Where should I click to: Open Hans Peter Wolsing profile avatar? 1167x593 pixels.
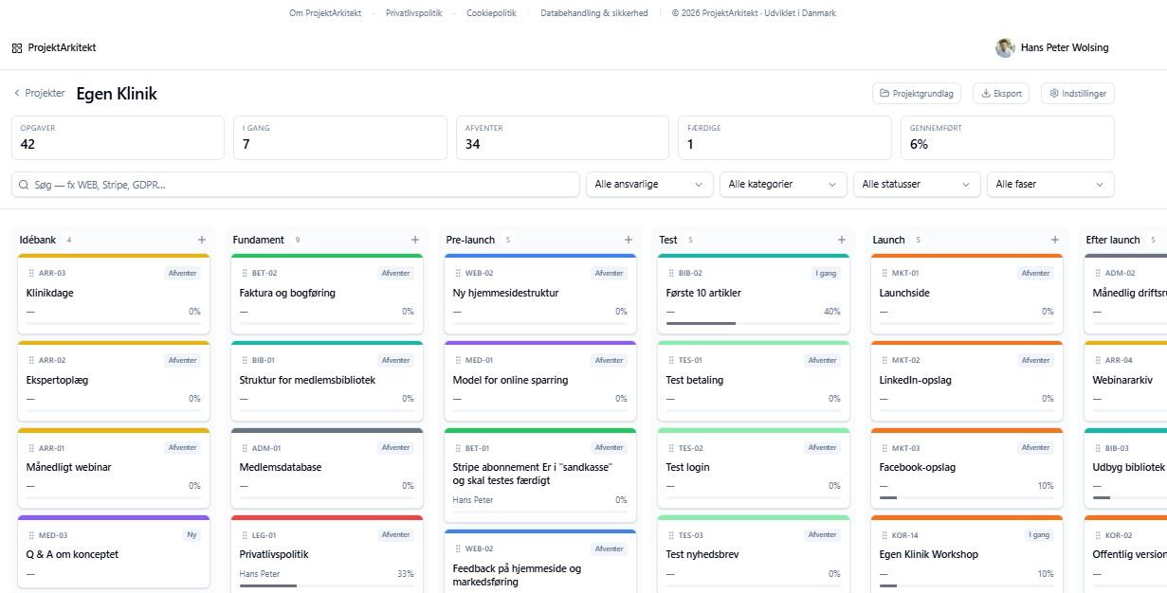point(1005,47)
